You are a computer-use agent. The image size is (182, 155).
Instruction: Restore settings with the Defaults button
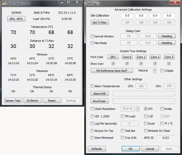pyautogui.click(x=97, y=149)
